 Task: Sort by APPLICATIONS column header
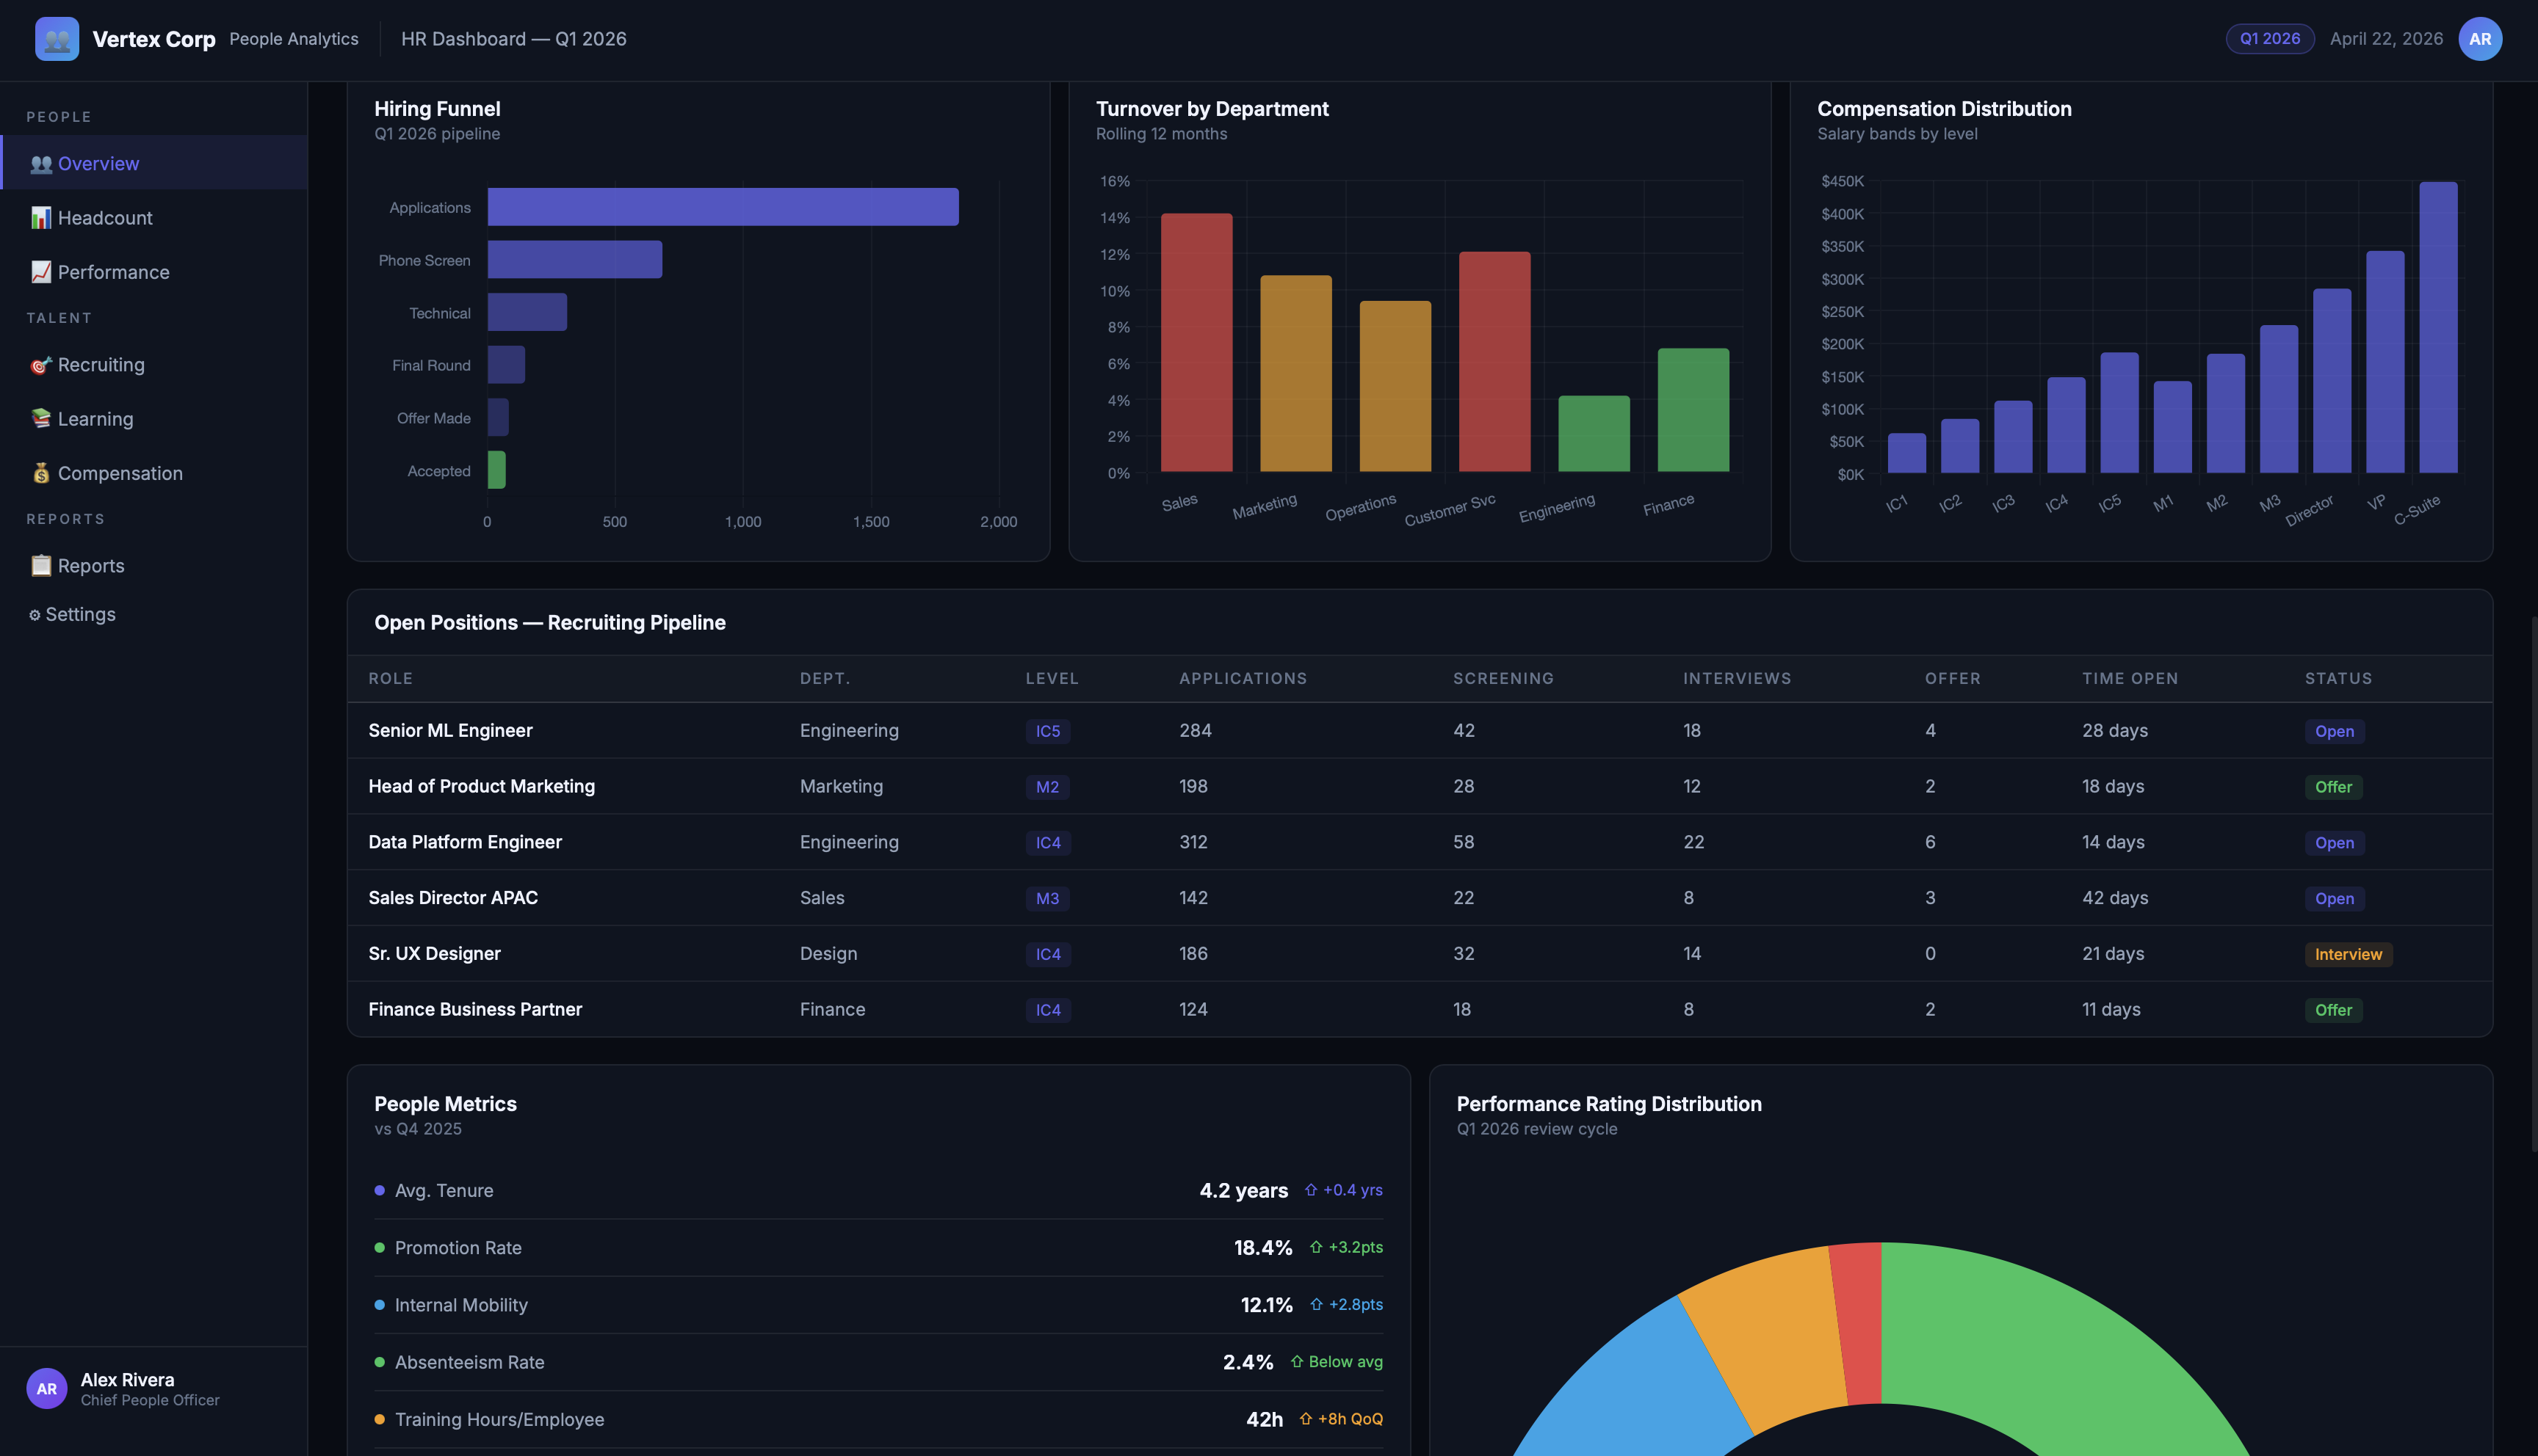pos(1243,679)
